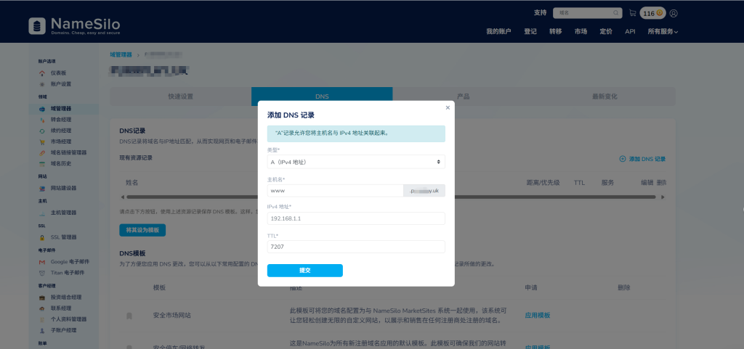Click the 联系经理 icon

tap(42, 308)
